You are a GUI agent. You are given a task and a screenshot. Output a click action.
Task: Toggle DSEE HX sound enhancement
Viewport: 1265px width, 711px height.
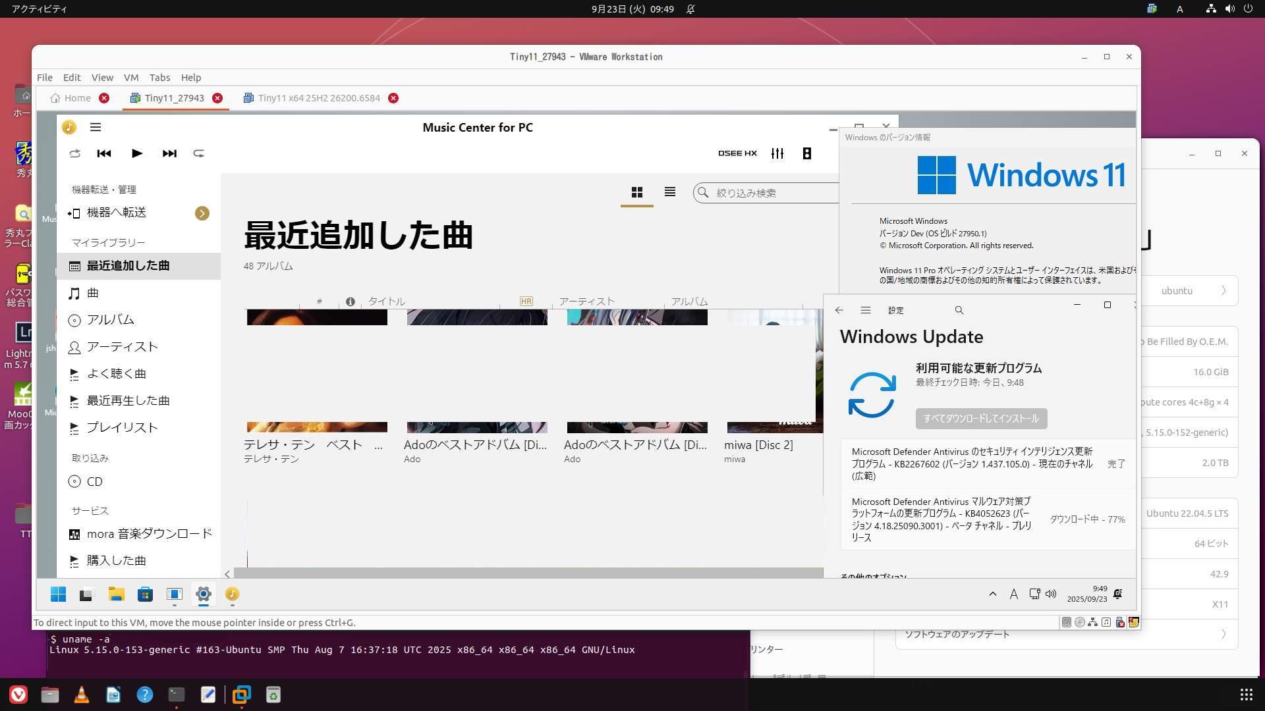(737, 153)
